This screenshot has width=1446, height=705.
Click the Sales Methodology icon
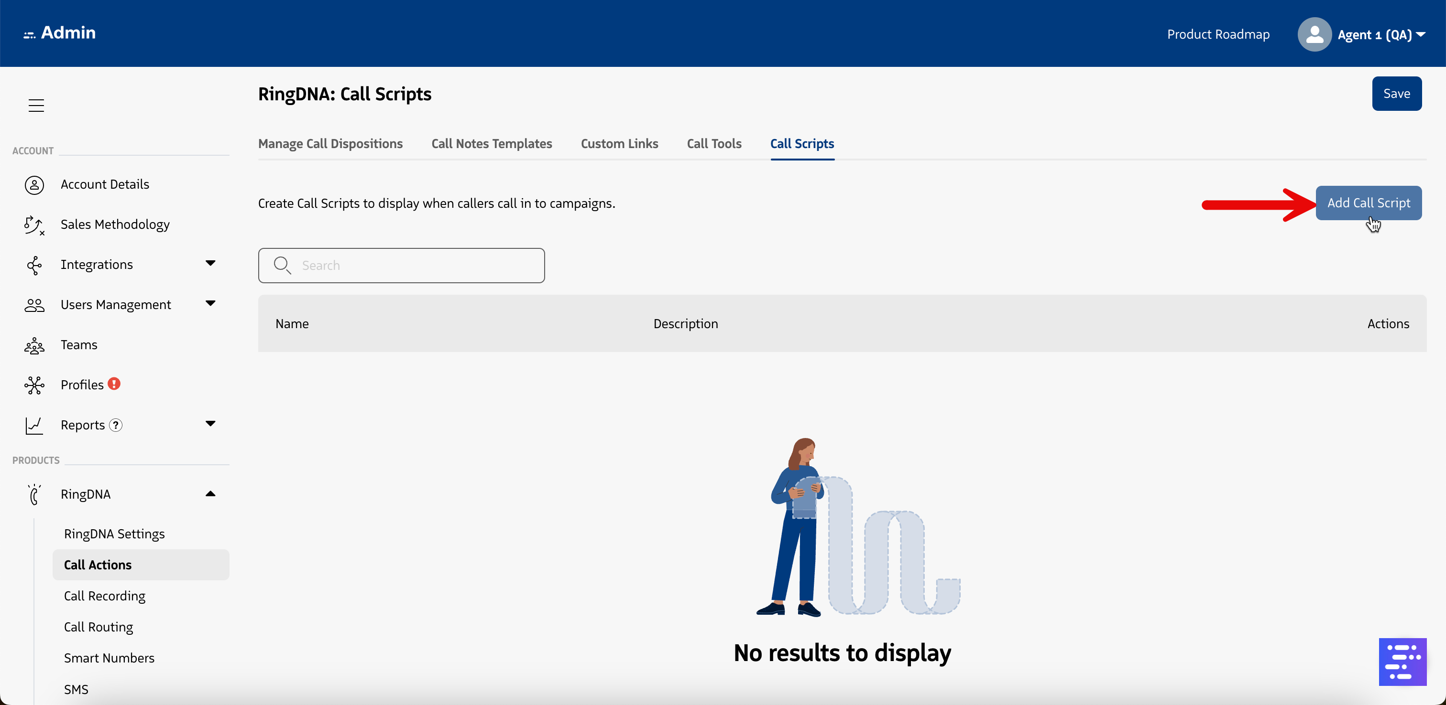(x=34, y=225)
